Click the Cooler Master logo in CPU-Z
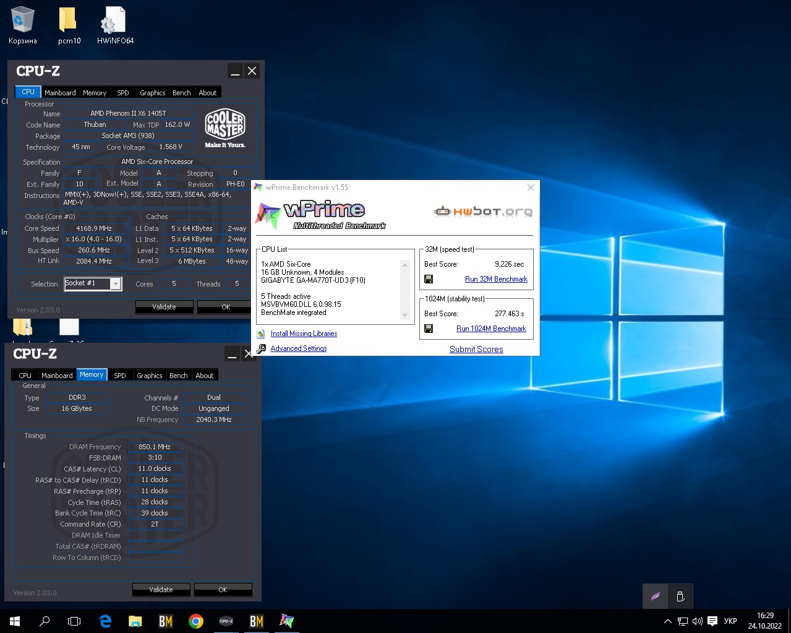Image resolution: width=791 pixels, height=633 pixels. (x=225, y=129)
